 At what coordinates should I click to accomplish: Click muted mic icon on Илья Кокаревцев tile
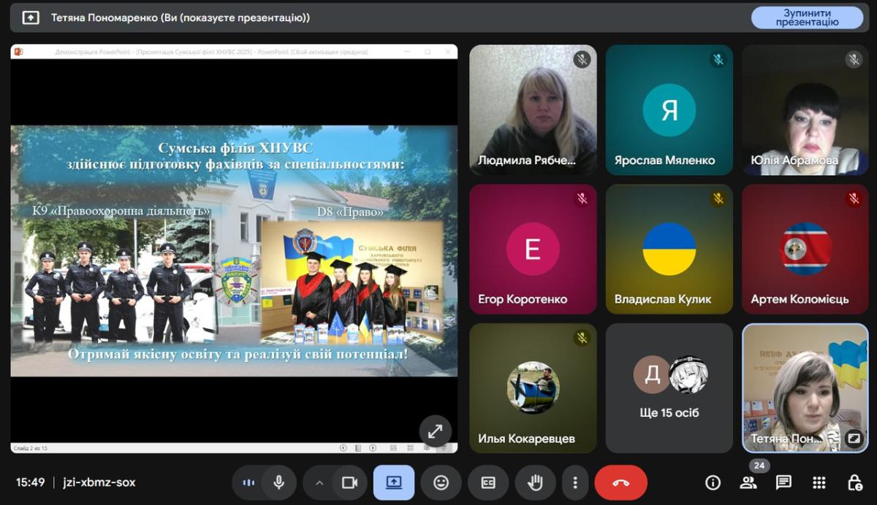click(582, 337)
